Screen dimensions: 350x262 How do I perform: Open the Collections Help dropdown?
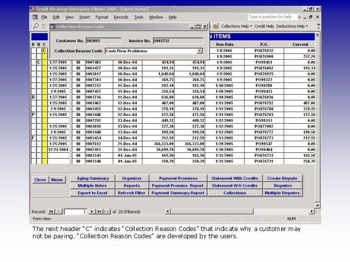point(237,26)
